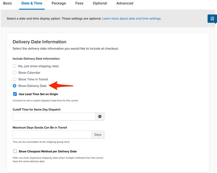Click the clock icon beside cutoff time

[x=100, y=117]
